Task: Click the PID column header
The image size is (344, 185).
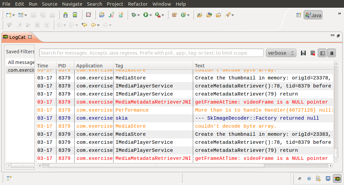Action: [66, 66]
